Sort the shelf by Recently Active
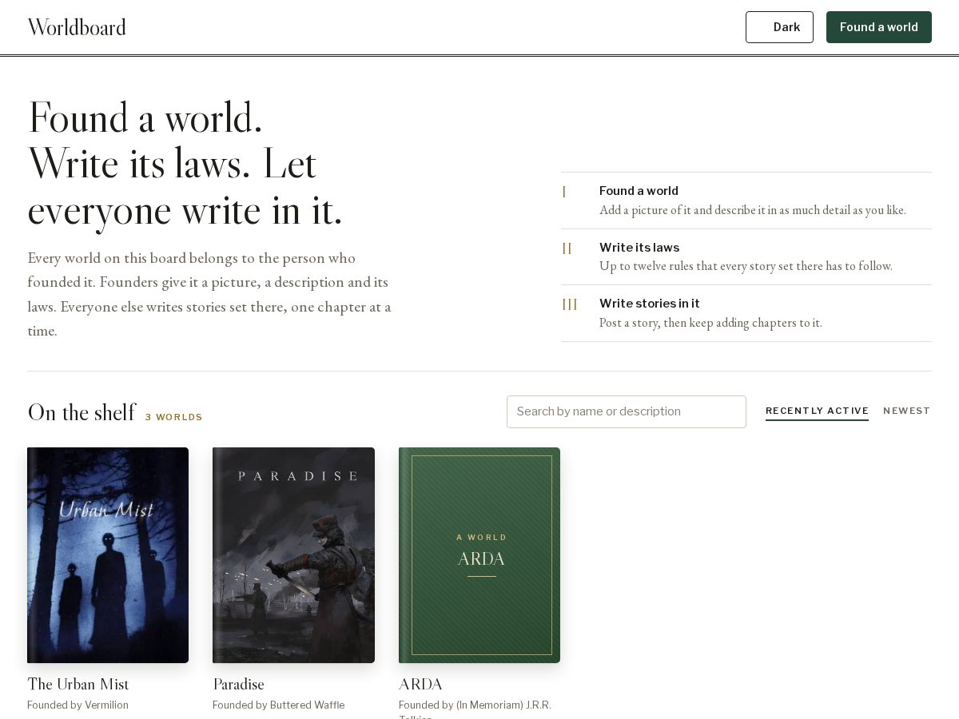The width and height of the screenshot is (959, 719). click(817, 411)
